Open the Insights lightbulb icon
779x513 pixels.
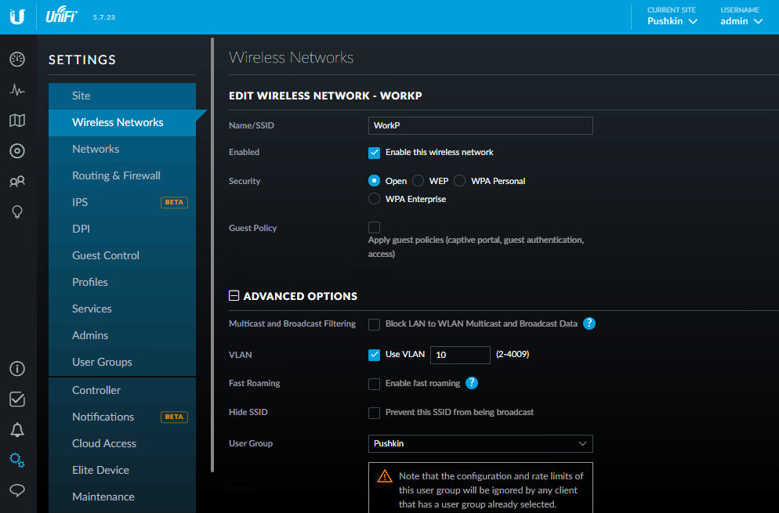point(17,212)
